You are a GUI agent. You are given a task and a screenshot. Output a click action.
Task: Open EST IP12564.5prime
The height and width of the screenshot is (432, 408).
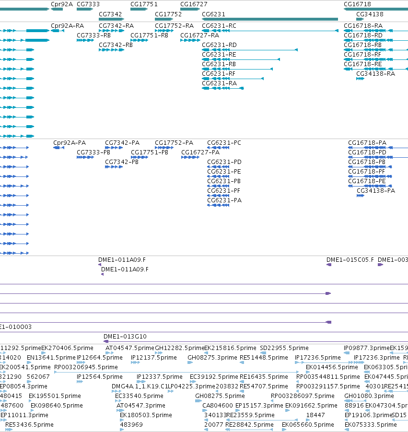(x=99, y=377)
